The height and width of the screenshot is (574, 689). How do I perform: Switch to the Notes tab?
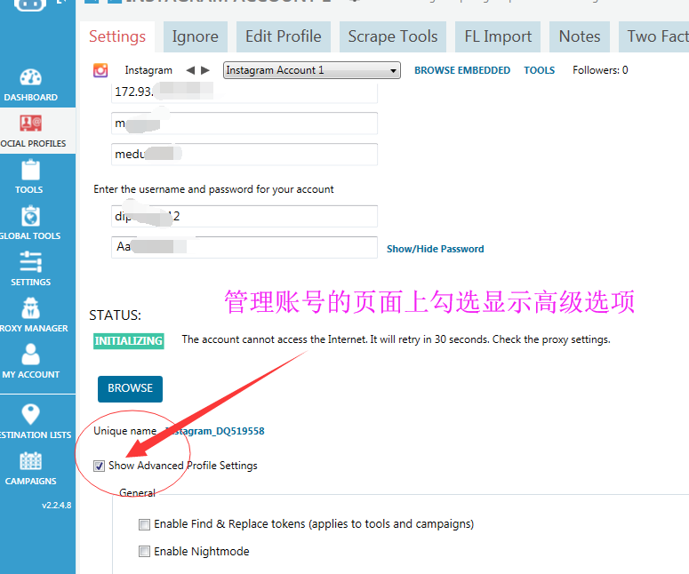click(580, 36)
